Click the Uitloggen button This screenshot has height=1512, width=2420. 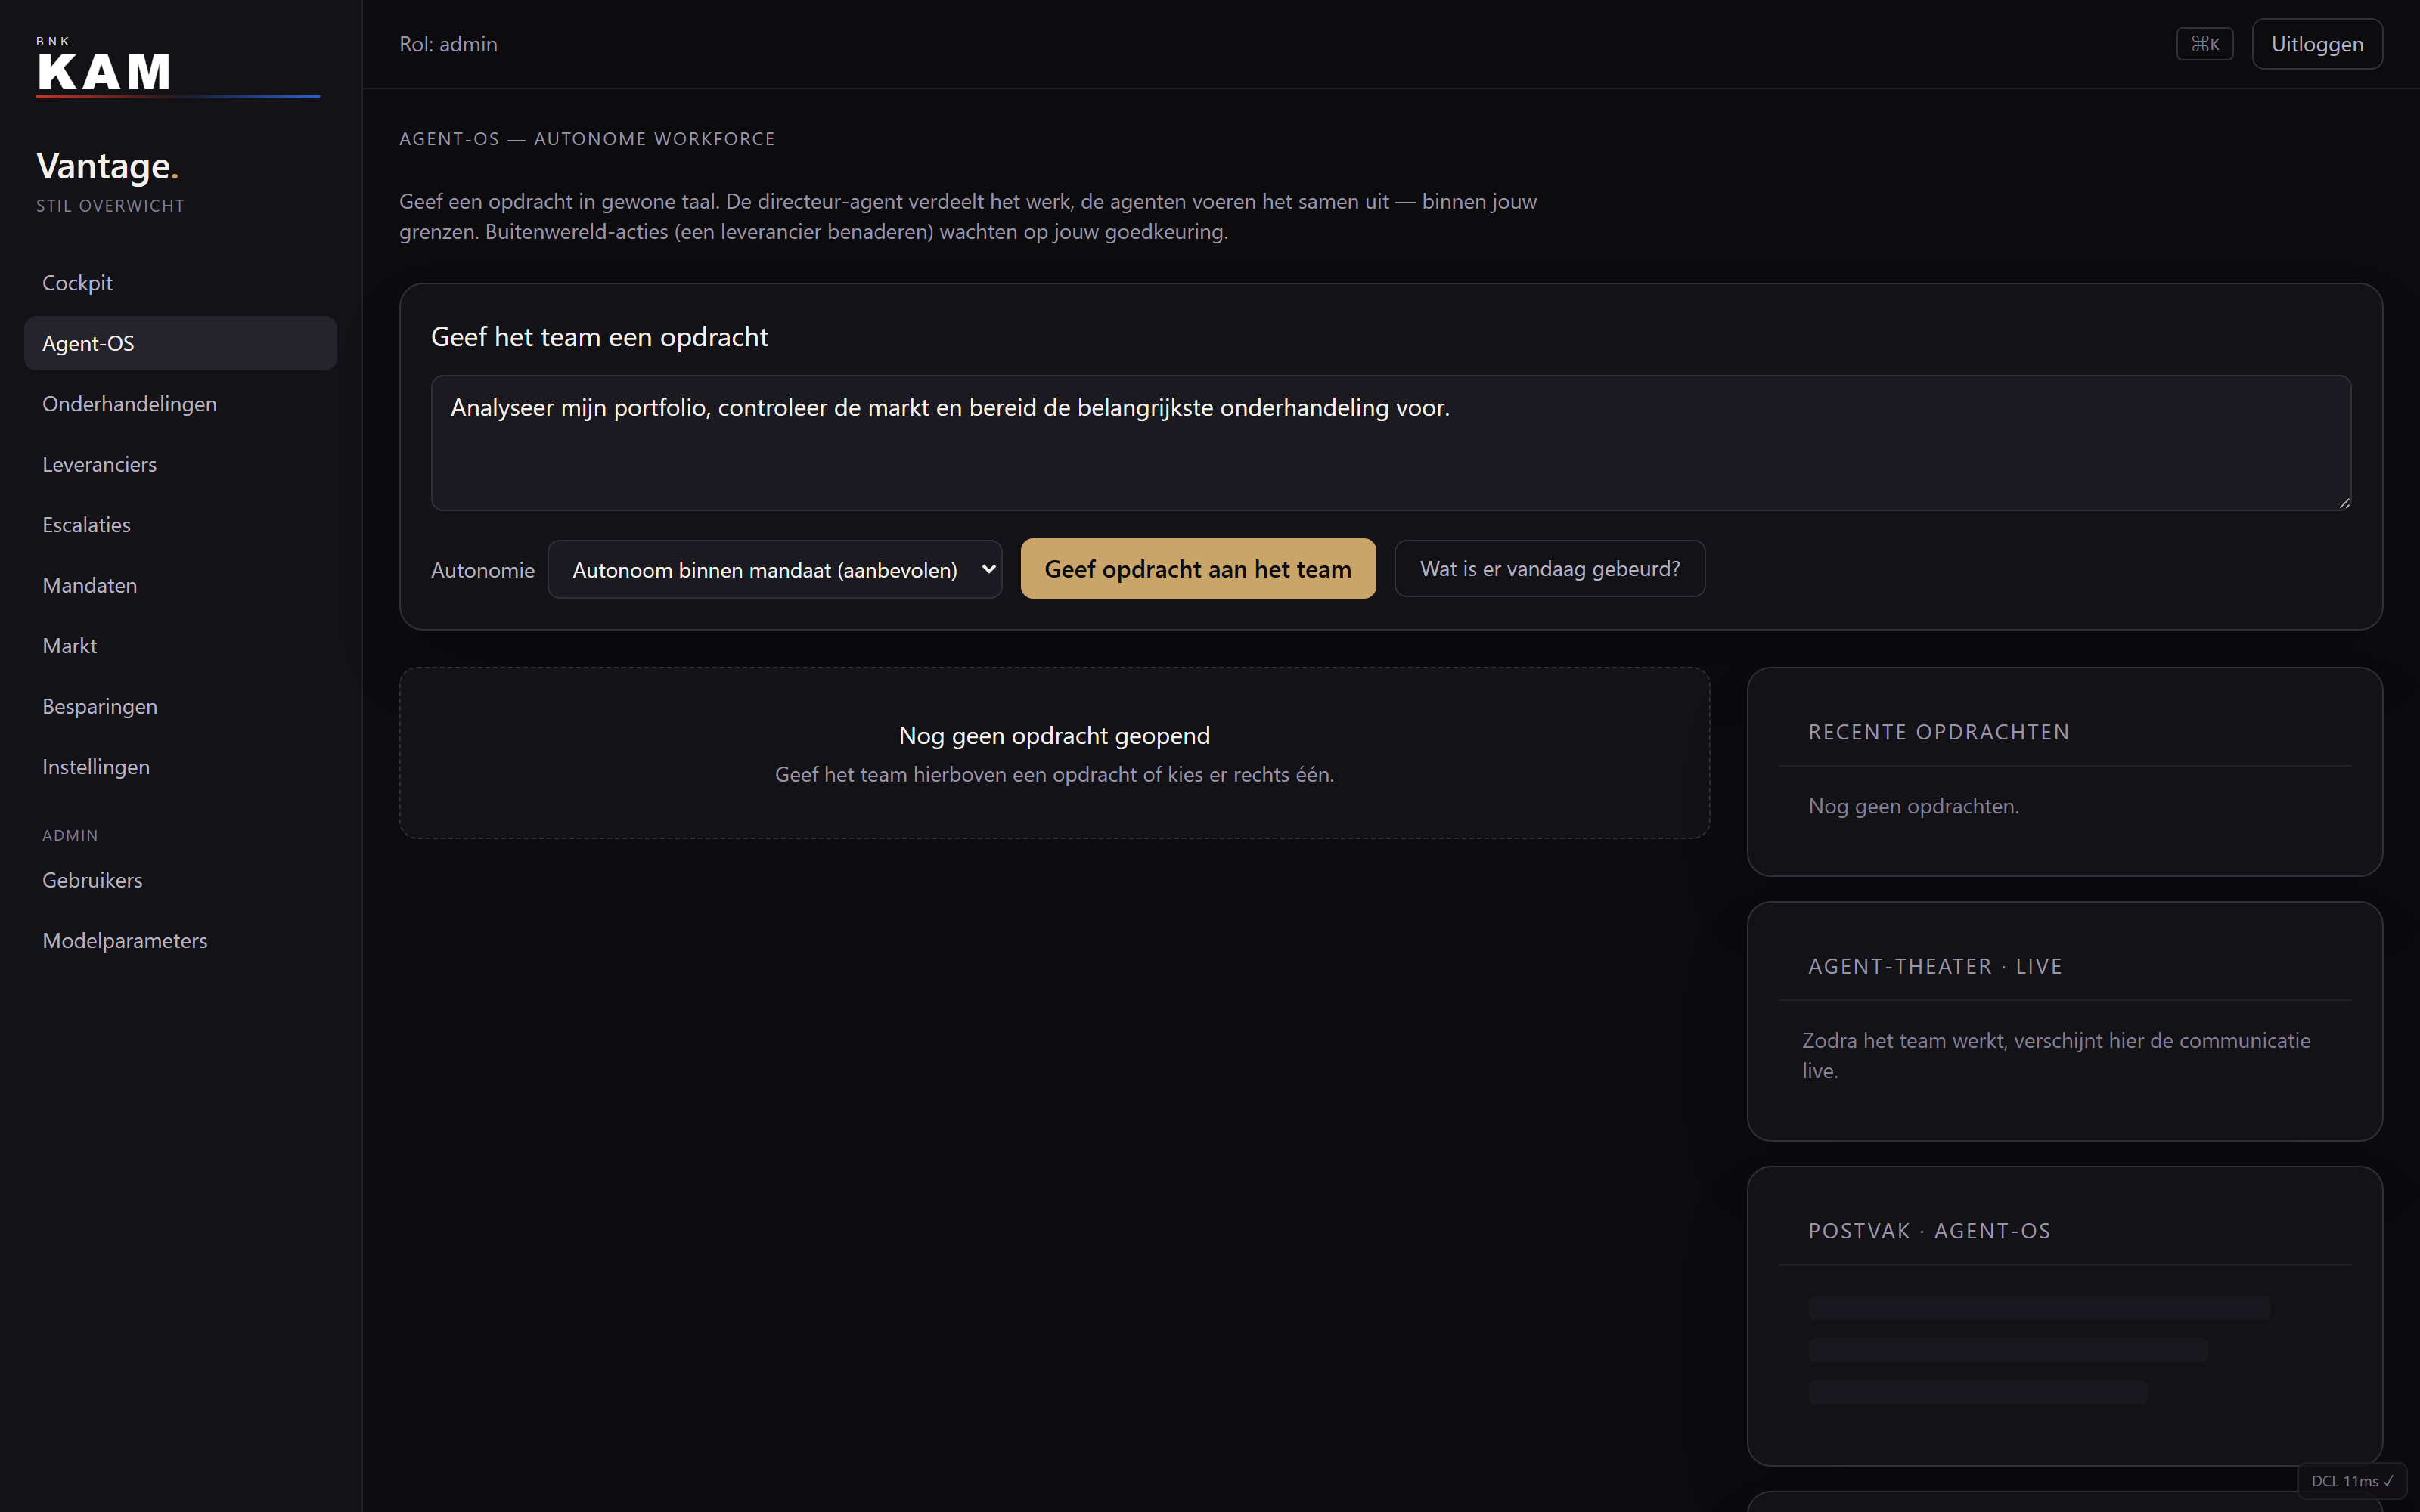(x=2316, y=44)
